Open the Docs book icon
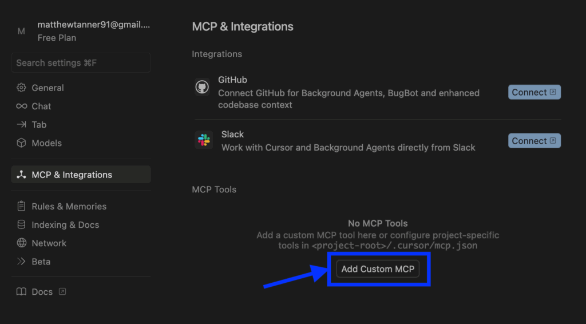 click(x=21, y=291)
